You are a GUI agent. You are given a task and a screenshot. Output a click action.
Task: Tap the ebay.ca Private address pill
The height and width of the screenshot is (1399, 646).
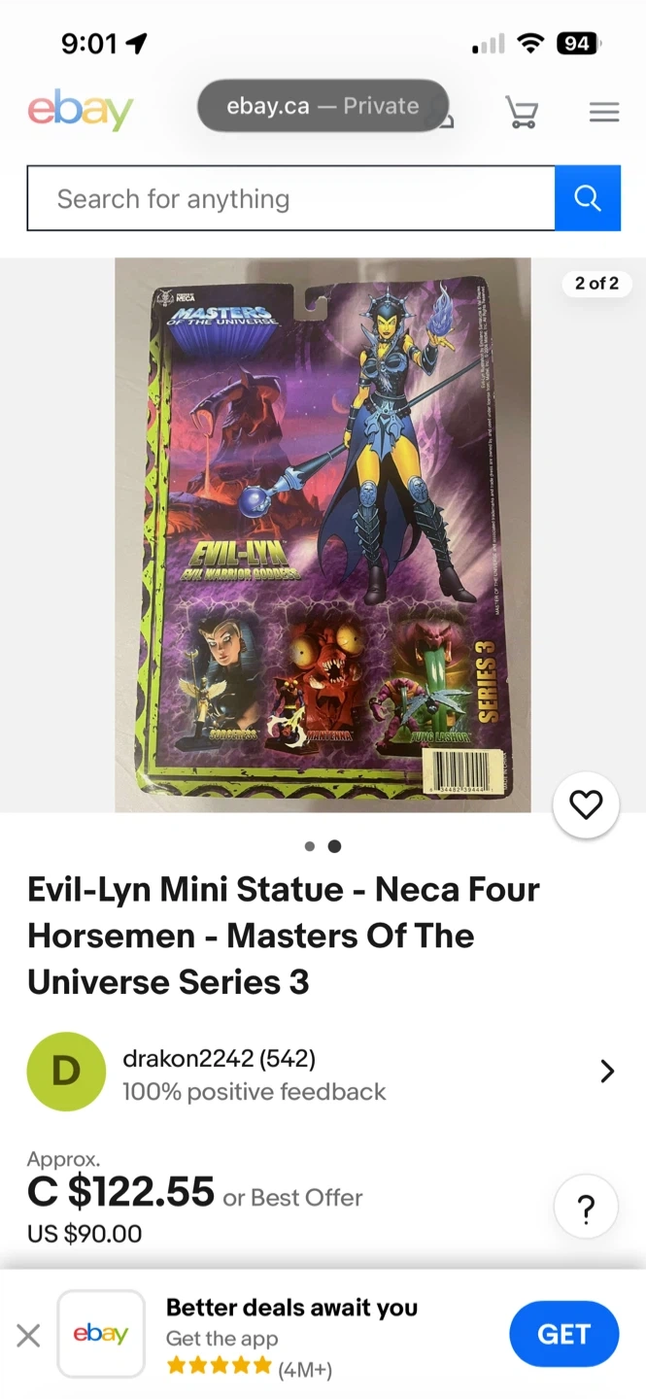pyautogui.click(x=323, y=106)
